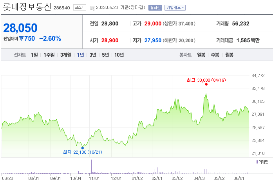Click the -2.60% change value
This screenshot has width=273, height=185.
point(50,38)
